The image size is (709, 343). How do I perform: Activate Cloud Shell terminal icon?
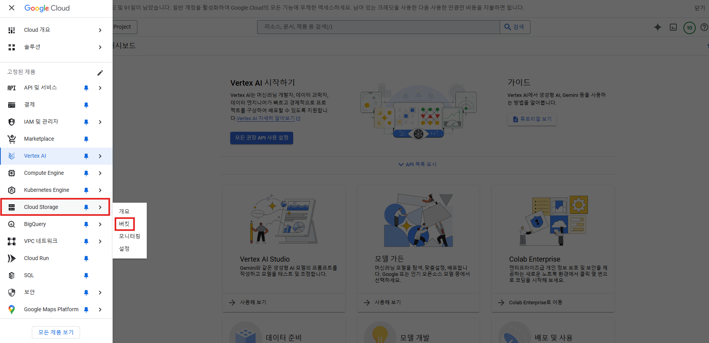click(x=673, y=27)
